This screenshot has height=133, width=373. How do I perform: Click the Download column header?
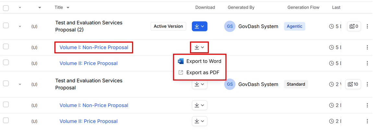[205, 7]
